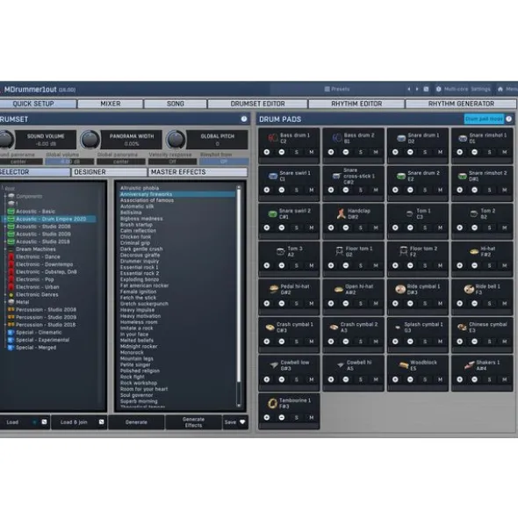Switch to the Mixer tab
This screenshot has width=518, height=519.
point(111,104)
